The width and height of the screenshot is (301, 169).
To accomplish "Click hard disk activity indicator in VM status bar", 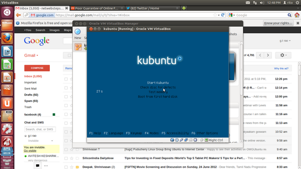I will tap(172, 140).
